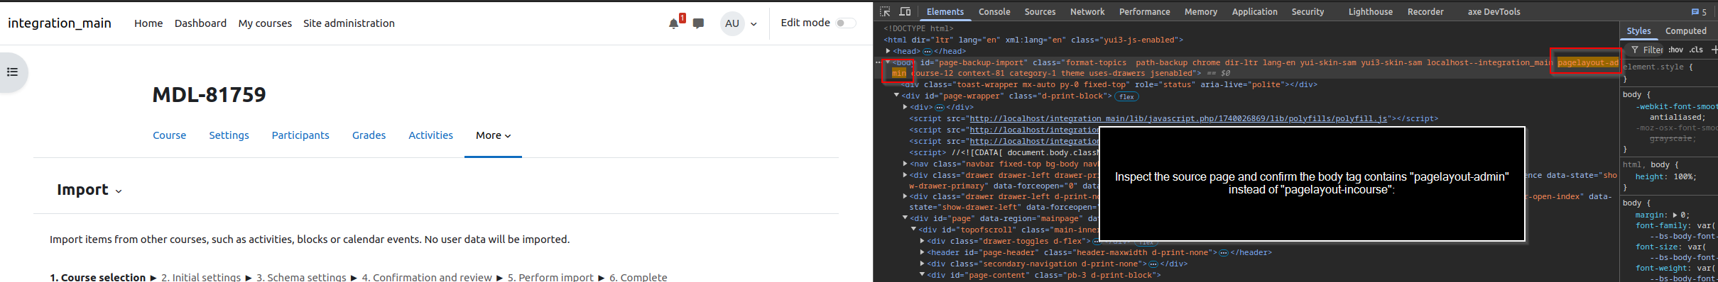Viewport: 1718px width, 282px height.
Task: Select DevTools inspect element picker icon
Action: point(885,11)
